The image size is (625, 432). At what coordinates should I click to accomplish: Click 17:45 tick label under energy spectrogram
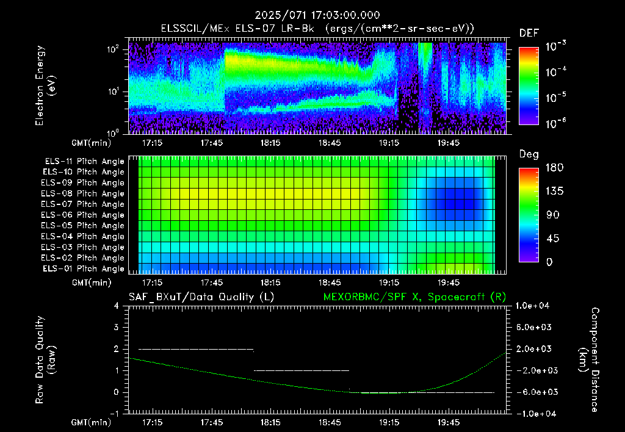[x=211, y=143]
